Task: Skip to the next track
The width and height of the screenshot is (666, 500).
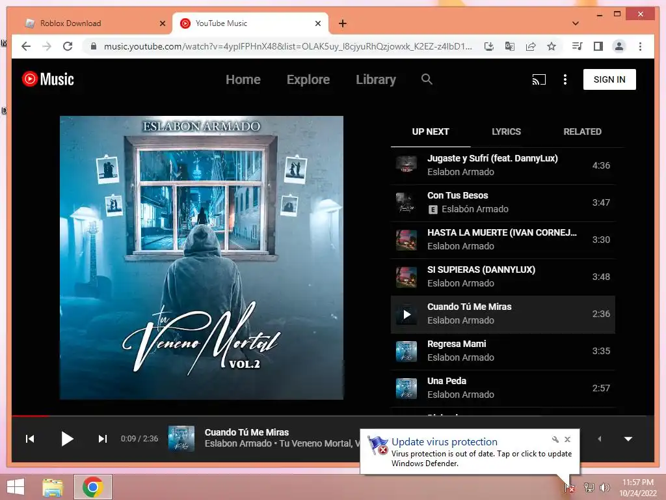Action: point(103,439)
